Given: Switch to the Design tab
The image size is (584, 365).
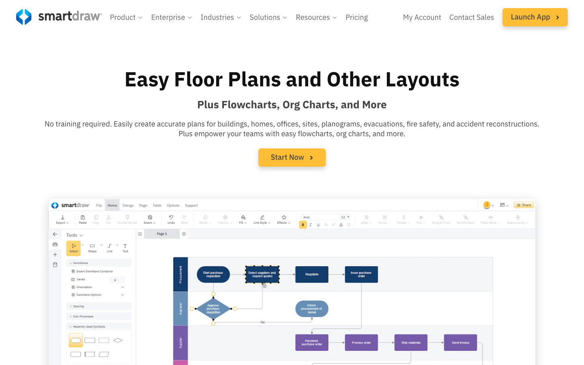Looking at the screenshot, I should click(128, 205).
